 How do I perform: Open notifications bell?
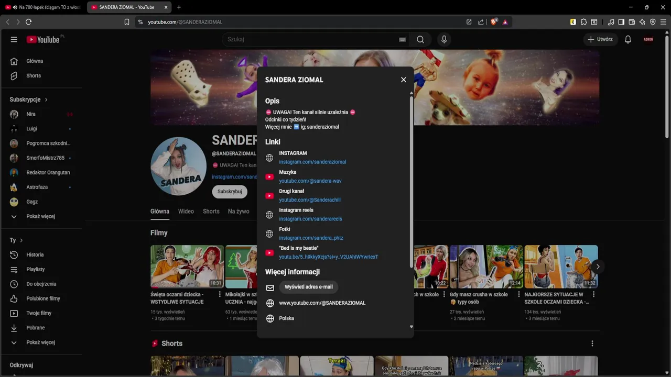coord(627,39)
